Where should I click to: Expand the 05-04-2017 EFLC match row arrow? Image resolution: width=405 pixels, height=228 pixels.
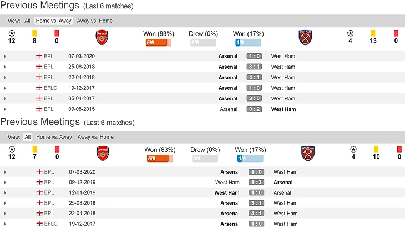(x=5, y=99)
